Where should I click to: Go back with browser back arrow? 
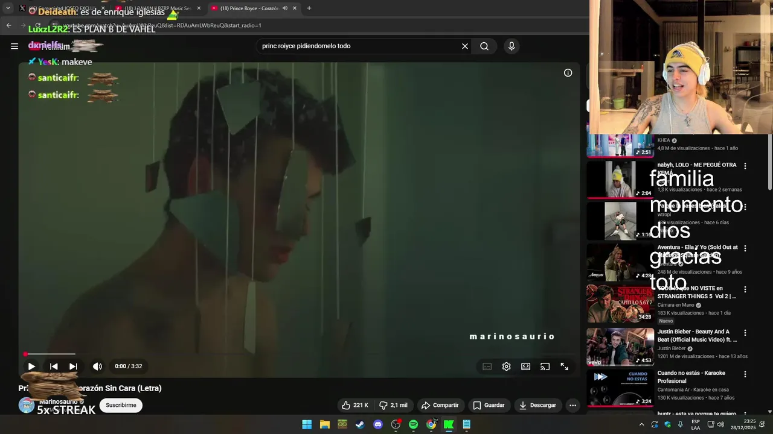pyautogui.click(x=8, y=25)
